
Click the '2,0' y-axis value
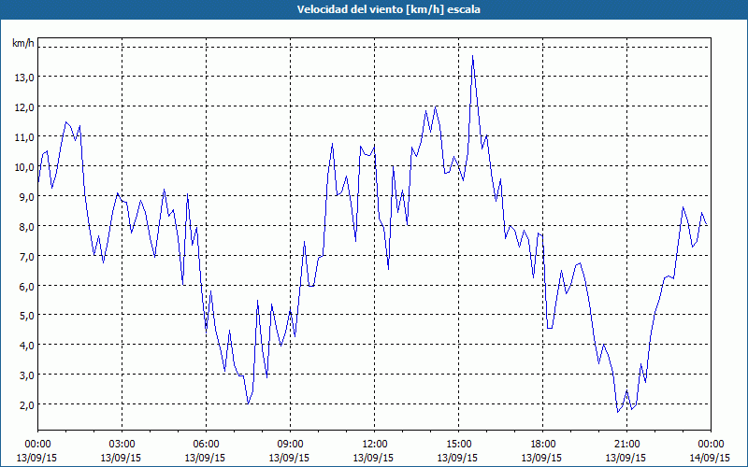(x=26, y=405)
